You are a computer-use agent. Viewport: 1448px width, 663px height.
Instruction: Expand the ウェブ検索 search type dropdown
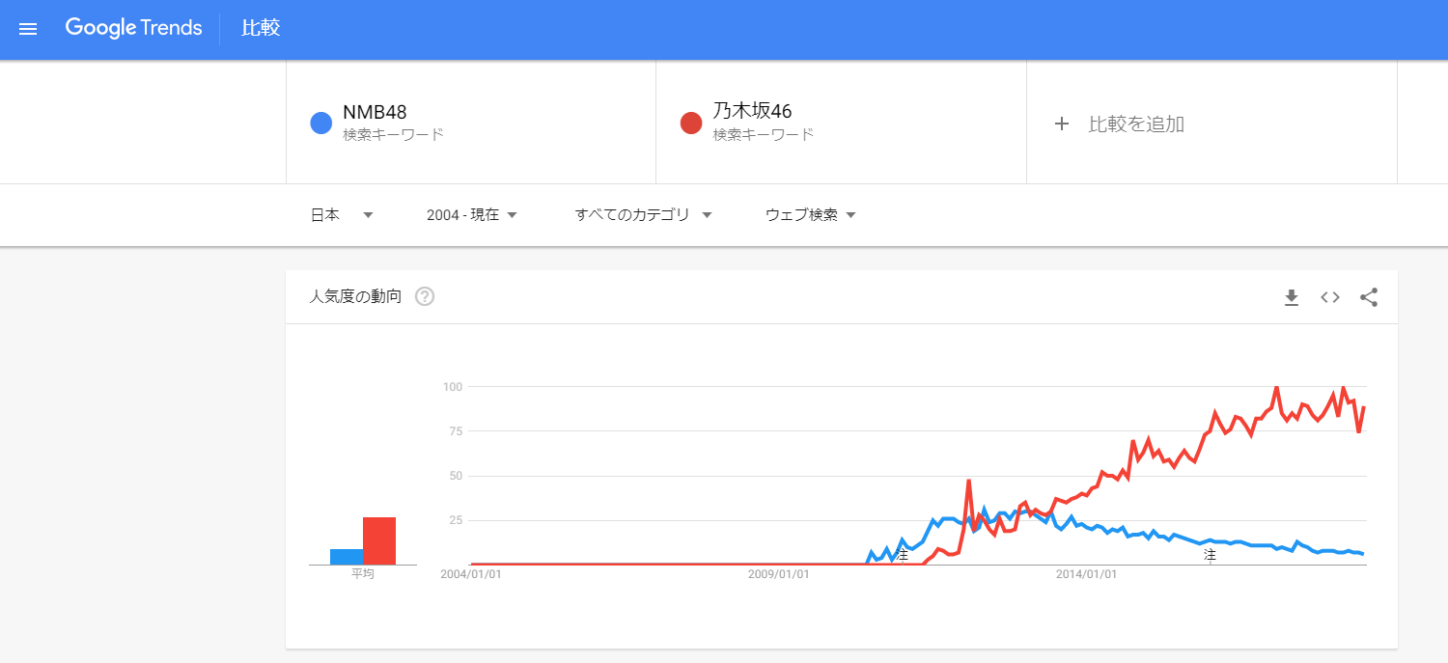coord(811,215)
